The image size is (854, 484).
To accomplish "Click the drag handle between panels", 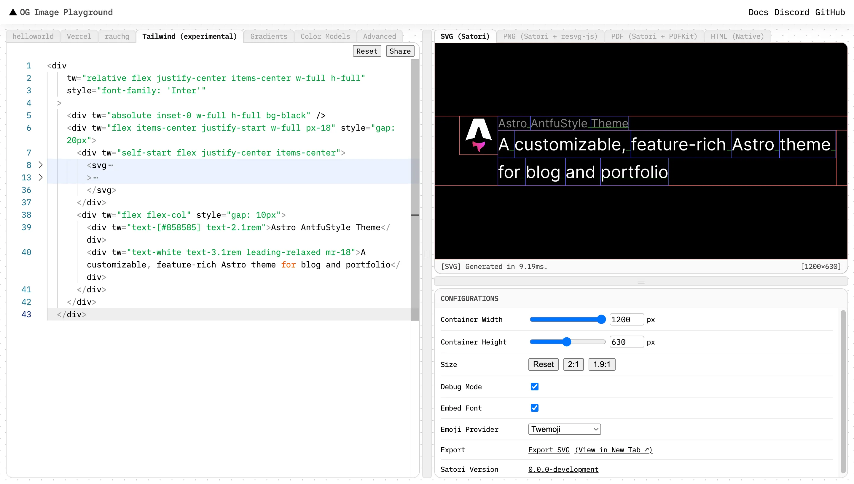I will pyautogui.click(x=427, y=253).
